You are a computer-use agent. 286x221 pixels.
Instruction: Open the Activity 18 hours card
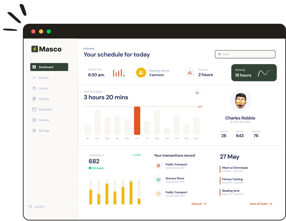254,73
